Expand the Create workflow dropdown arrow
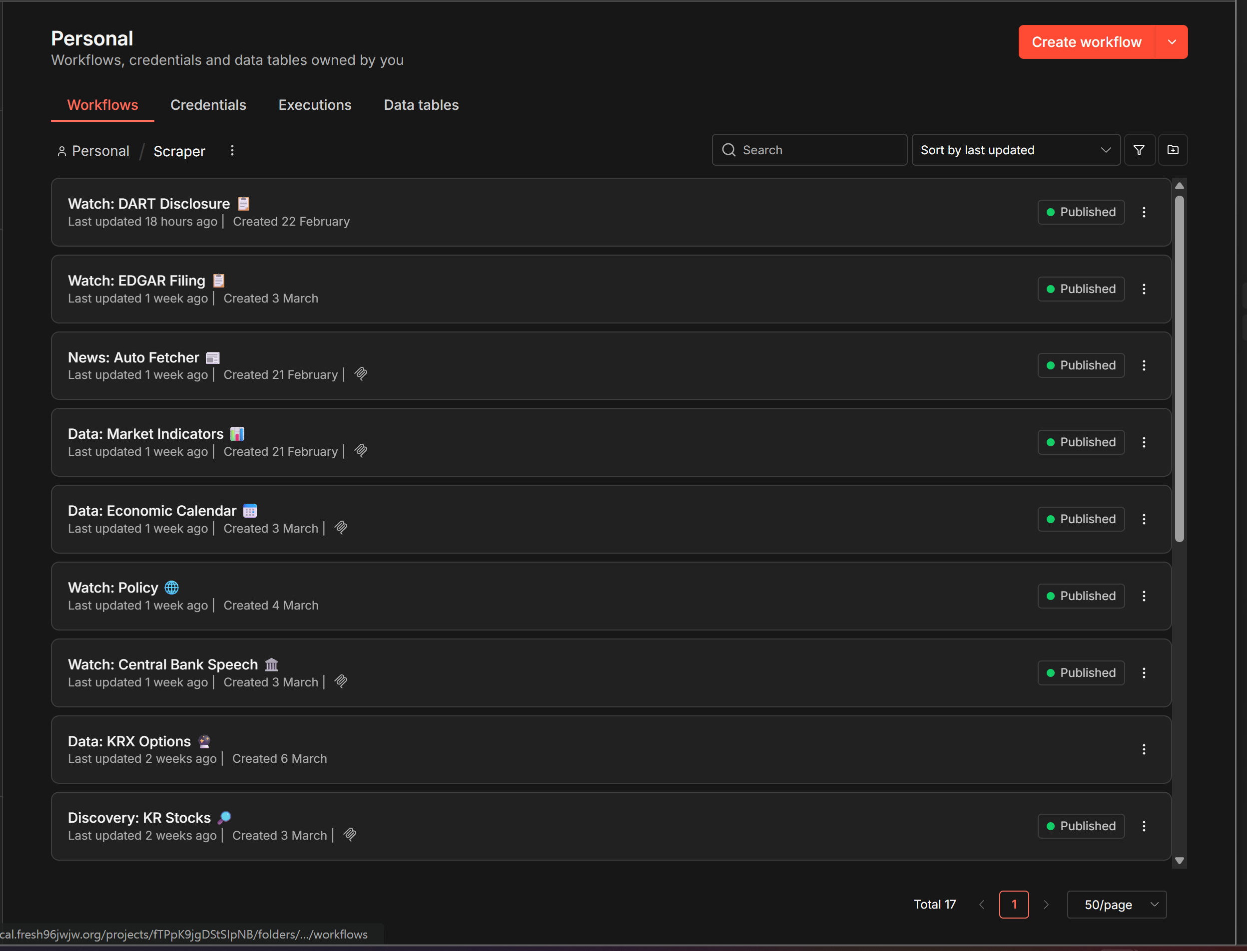Image resolution: width=1247 pixels, height=951 pixels. click(1172, 42)
